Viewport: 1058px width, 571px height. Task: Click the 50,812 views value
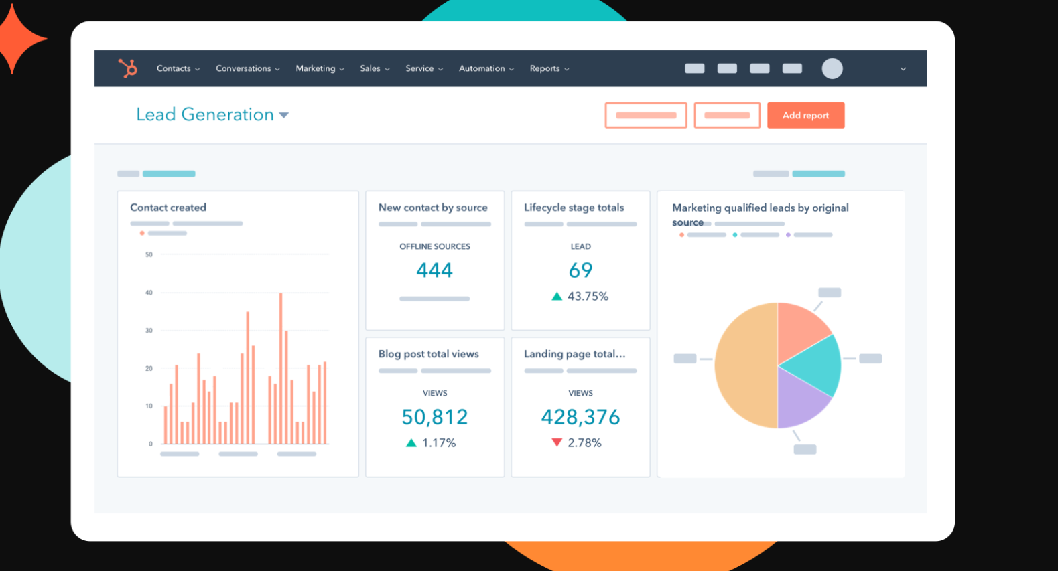click(x=435, y=417)
